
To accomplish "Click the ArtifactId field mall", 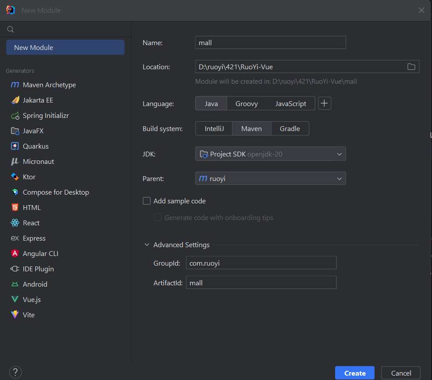I will tap(261, 283).
